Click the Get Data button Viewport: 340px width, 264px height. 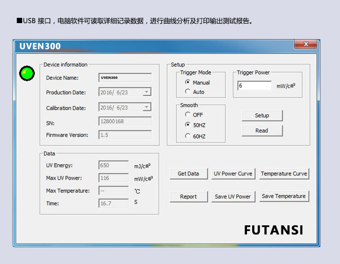[188, 173]
